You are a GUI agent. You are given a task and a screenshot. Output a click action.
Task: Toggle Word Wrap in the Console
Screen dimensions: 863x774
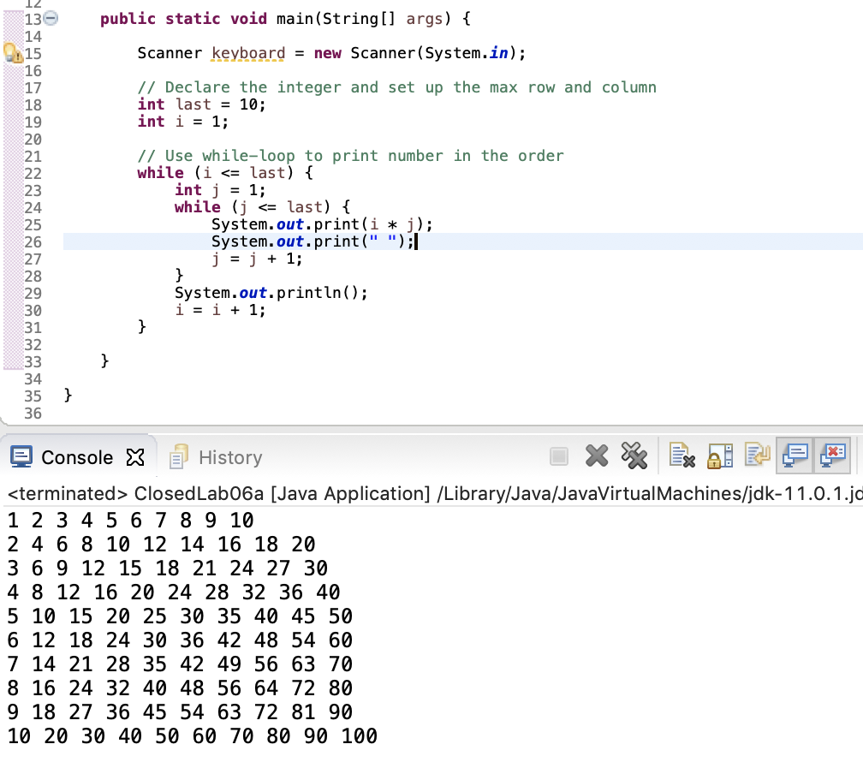click(x=758, y=456)
